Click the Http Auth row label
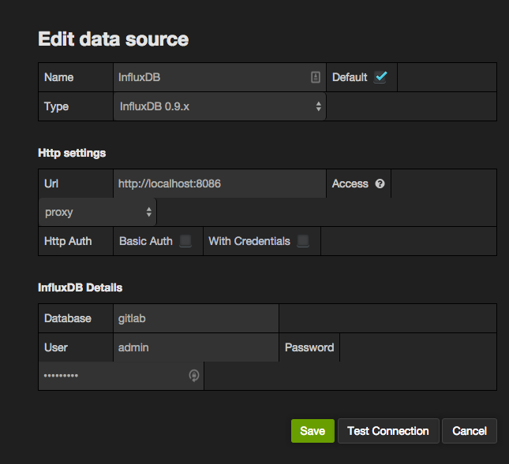 (x=69, y=241)
